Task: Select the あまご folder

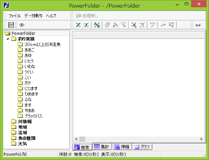Action: pos(29,50)
